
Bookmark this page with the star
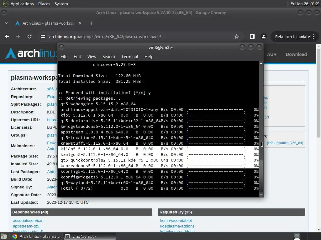(x=237, y=37)
